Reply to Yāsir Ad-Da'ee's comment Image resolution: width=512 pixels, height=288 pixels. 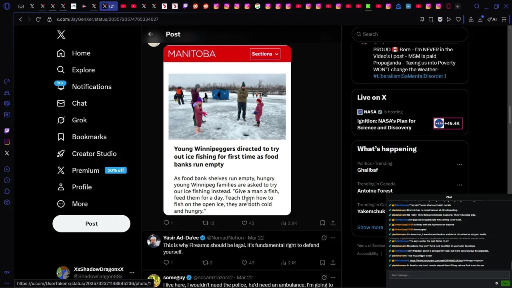coord(168,263)
